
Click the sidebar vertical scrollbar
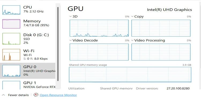tap(58, 44)
